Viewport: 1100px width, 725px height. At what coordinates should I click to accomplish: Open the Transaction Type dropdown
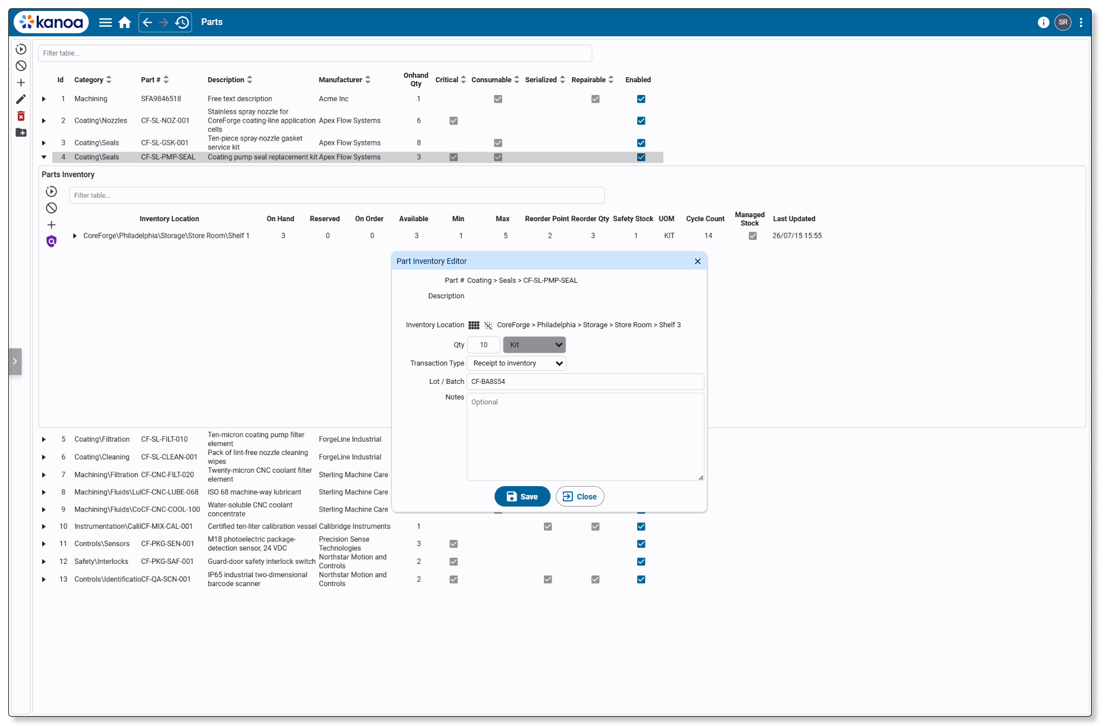517,363
